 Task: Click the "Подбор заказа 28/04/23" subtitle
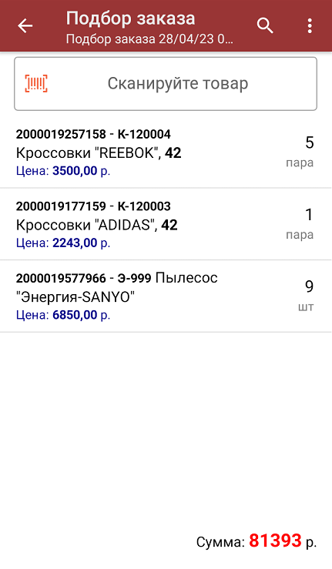tap(149, 38)
